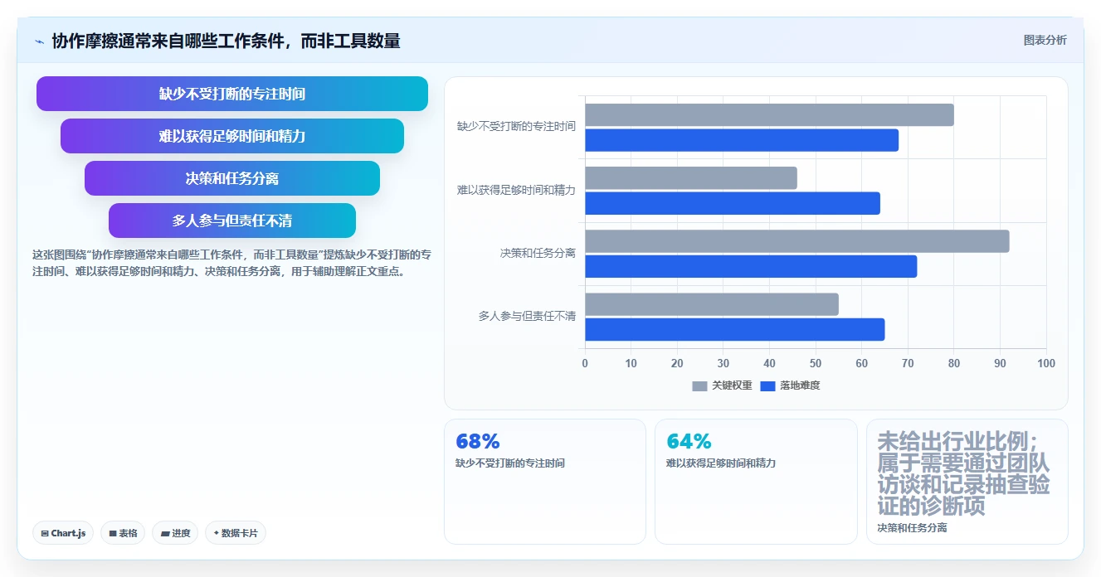Click the card label 缺少不受打断的专注时间 under 68%
The image size is (1101, 577).
(510, 463)
